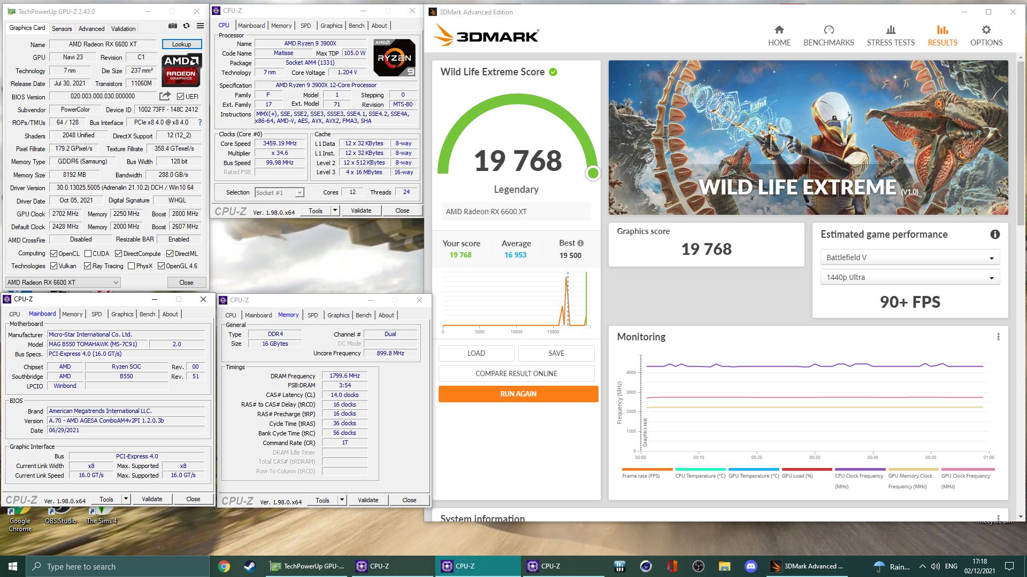This screenshot has height=577, width=1027.
Task: Toggle PhysX checkbox
Action: click(131, 266)
